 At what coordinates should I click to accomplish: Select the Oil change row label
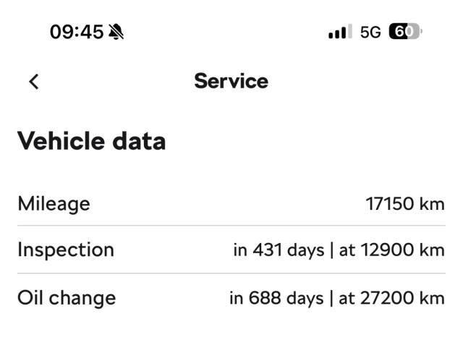[67, 297]
